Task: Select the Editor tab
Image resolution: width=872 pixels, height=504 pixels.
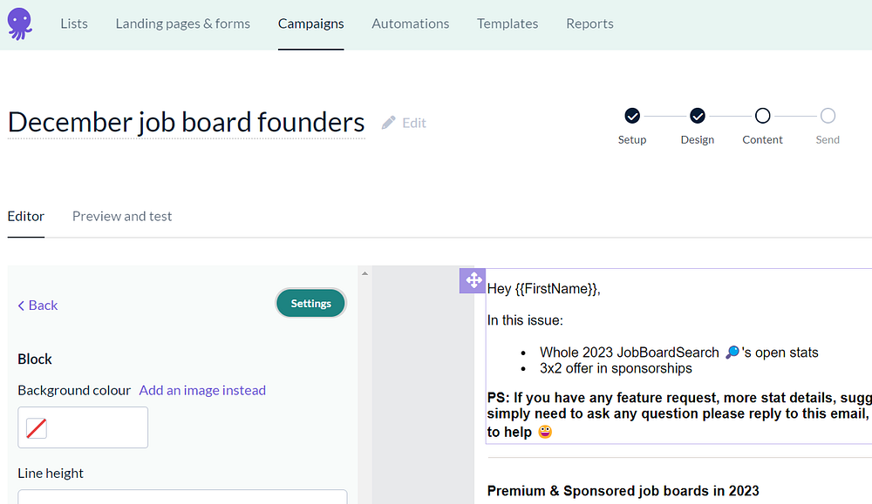Action: tap(26, 216)
